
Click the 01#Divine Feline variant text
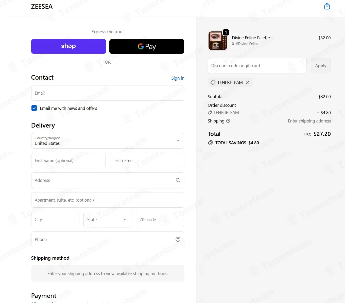245,44
